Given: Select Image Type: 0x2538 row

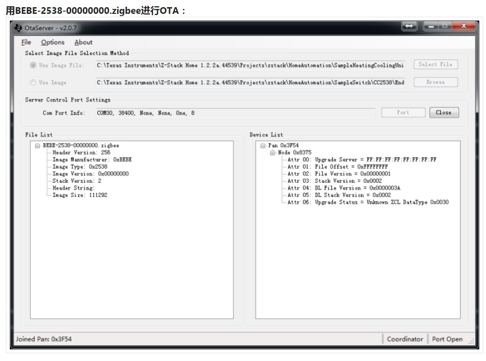Looking at the screenshot, I should point(80,167).
